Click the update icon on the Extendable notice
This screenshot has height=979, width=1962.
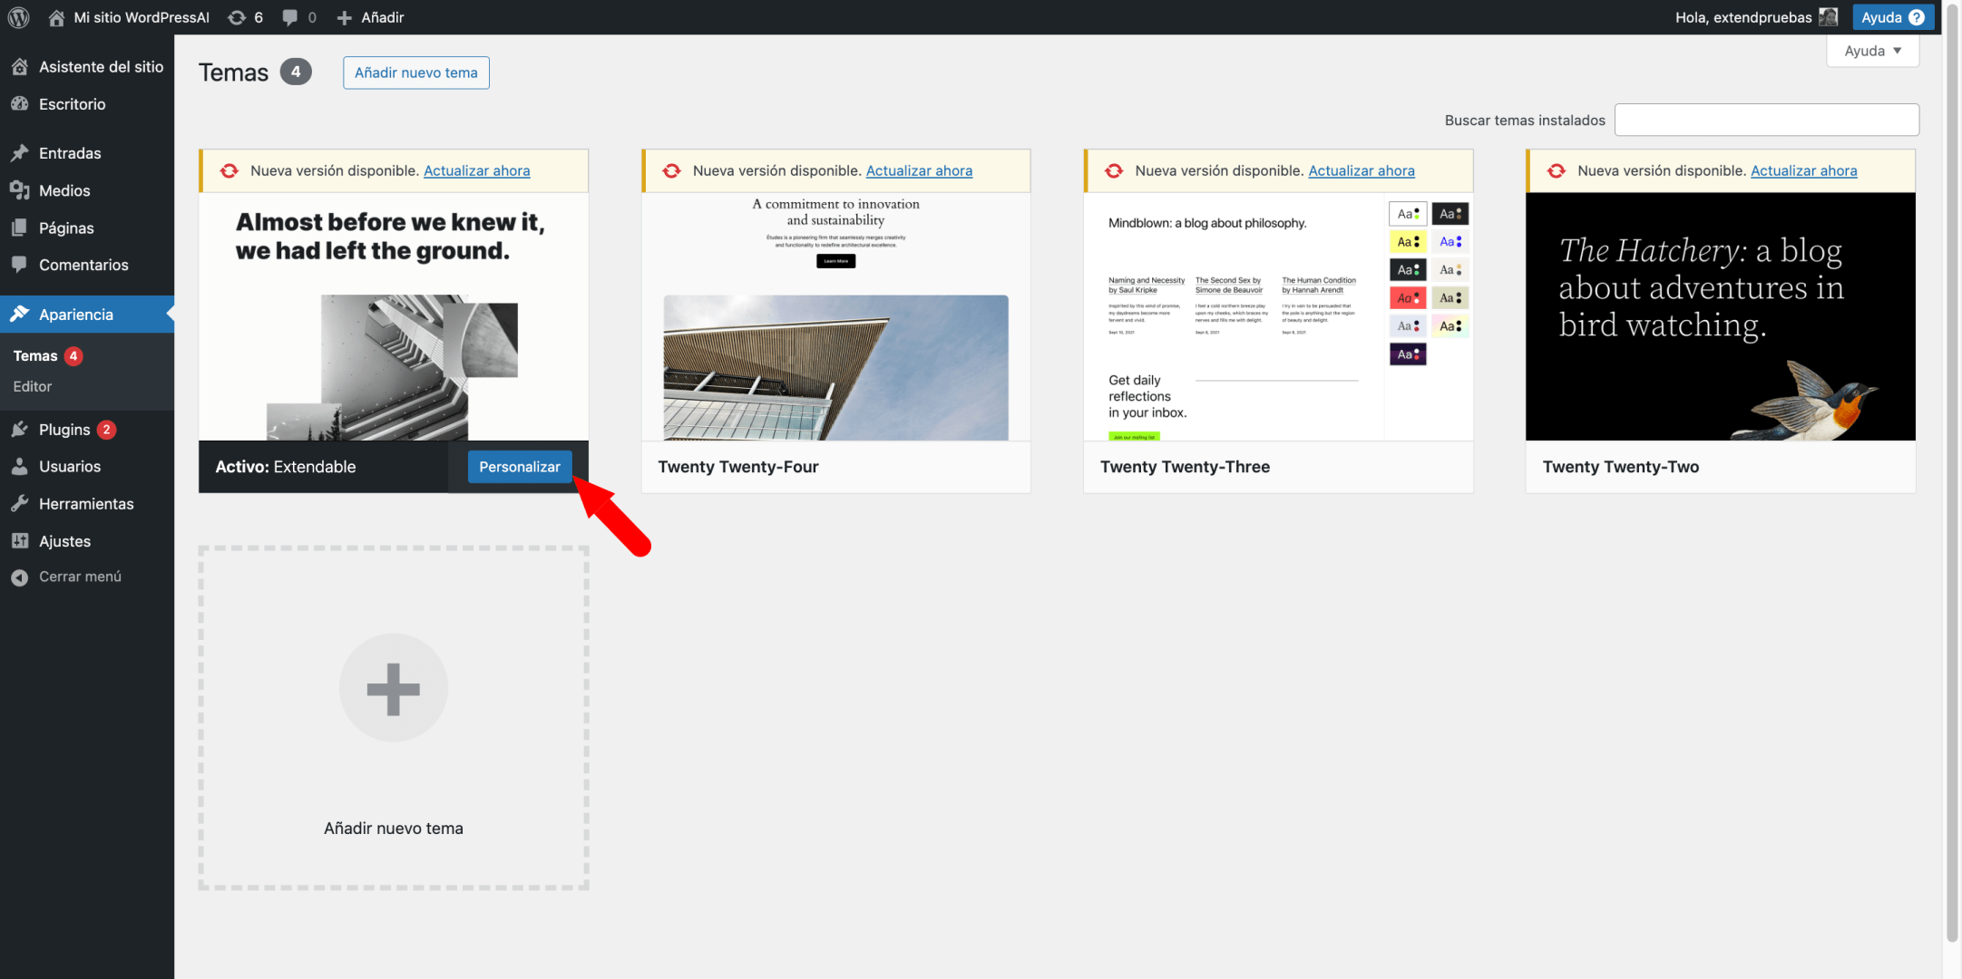coord(229,170)
